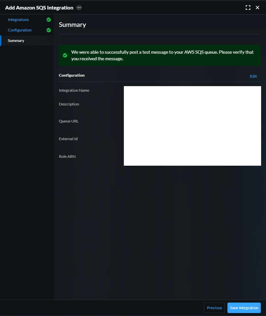The width and height of the screenshot is (266, 316).
Task: Click the Summary page heading
Action: pyautogui.click(x=72, y=25)
